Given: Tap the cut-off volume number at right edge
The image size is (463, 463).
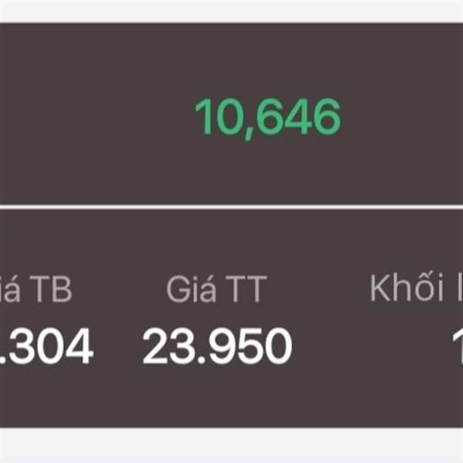Looking at the screenshot, I should (458, 346).
